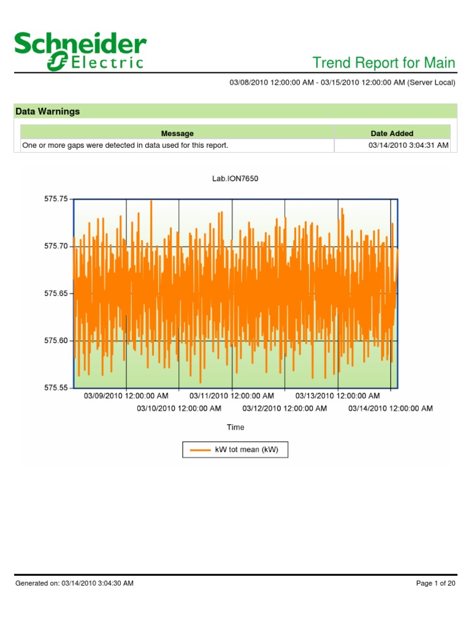471x628 pixels.
Task: Click the 'Page 1 of 20' footer text
Action: point(436,583)
